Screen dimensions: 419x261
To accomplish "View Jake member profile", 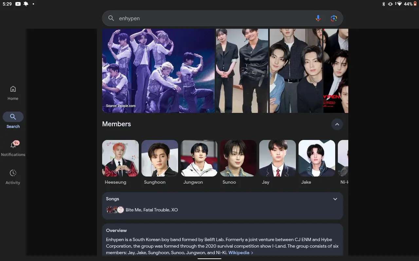I will coord(317,159).
